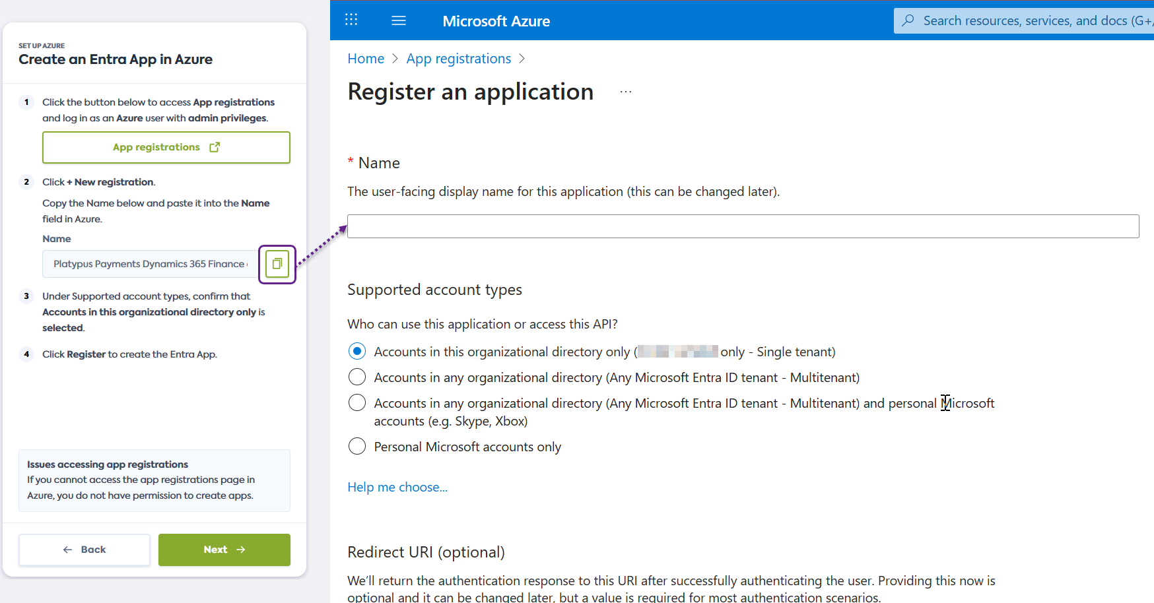Image resolution: width=1154 pixels, height=603 pixels.
Task: Click the green Next button
Action: [224, 550]
